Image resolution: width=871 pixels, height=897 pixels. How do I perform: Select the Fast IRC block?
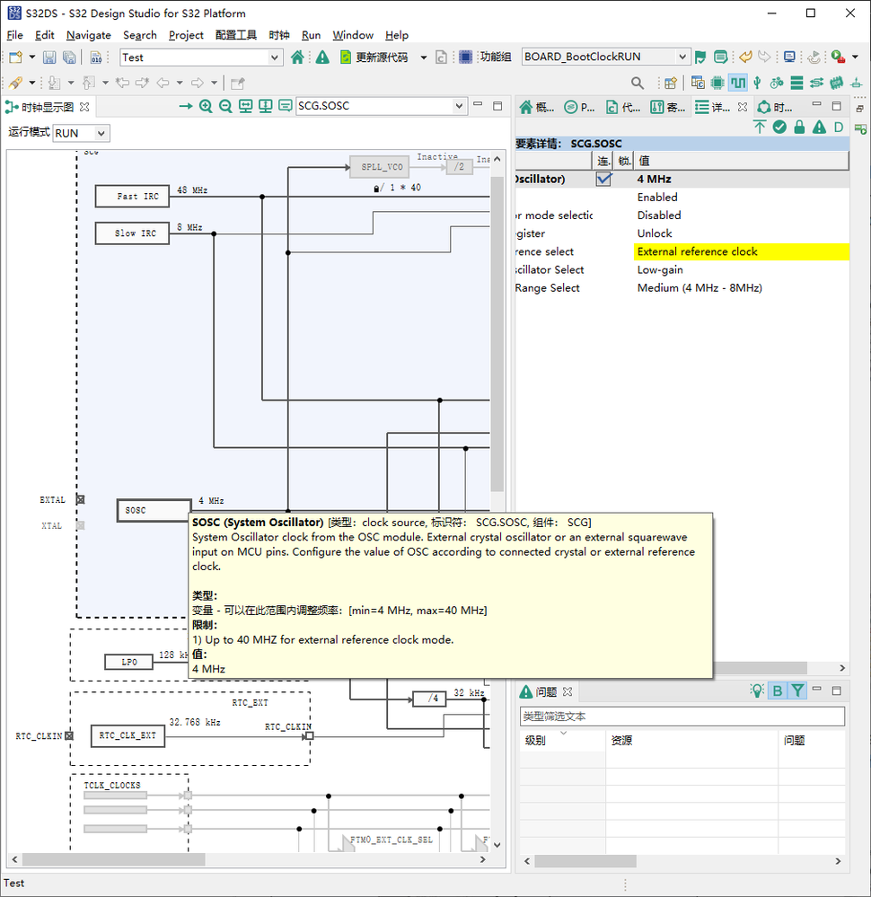point(132,197)
